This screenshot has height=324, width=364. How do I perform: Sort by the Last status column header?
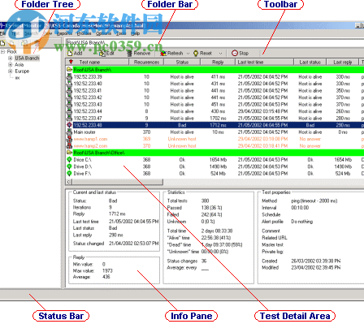click(310, 62)
